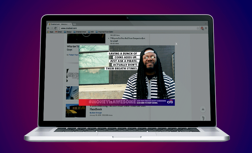Open the Design bookmarks folder
Screen dimensions: 252x153
pos(68,32)
